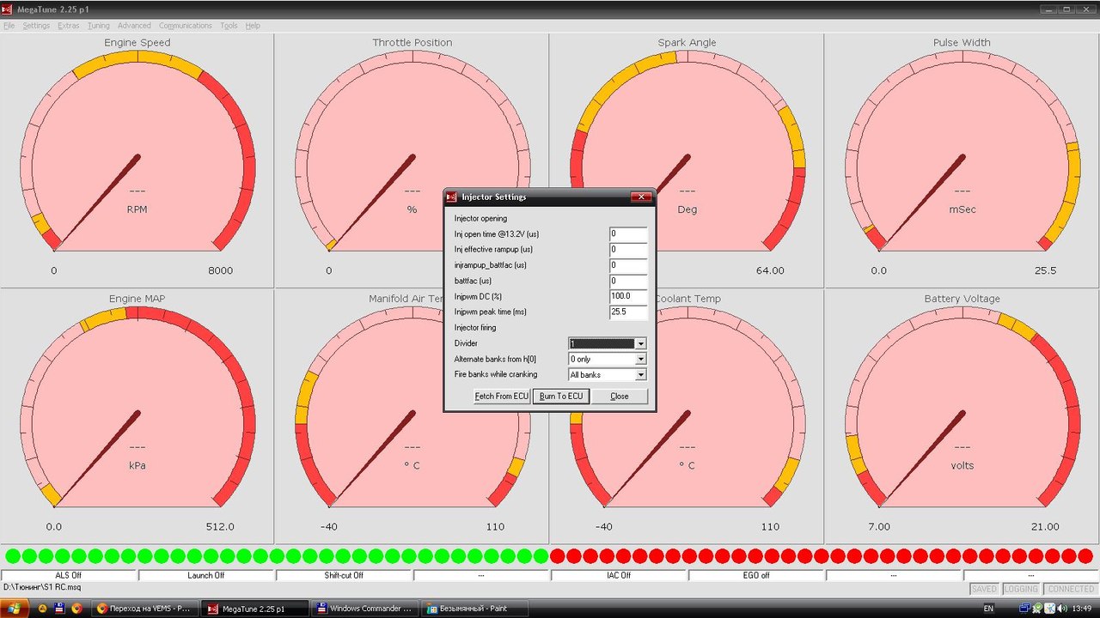
Task: Switch to the Paint taskbar window
Action: click(474, 609)
